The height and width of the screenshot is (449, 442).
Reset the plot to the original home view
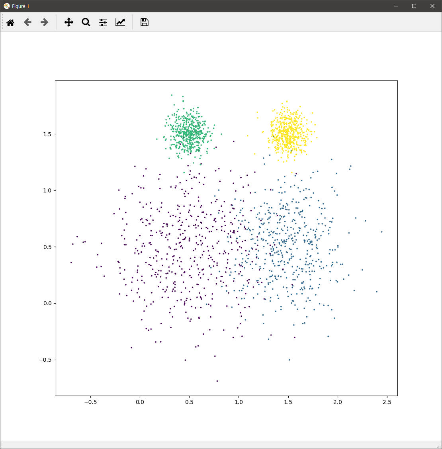[x=10, y=22]
